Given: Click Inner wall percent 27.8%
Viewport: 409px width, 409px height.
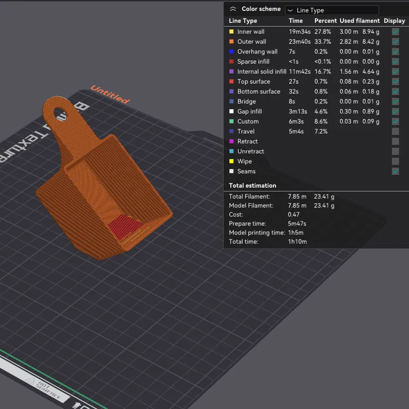Looking at the screenshot, I should (x=323, y=31).
